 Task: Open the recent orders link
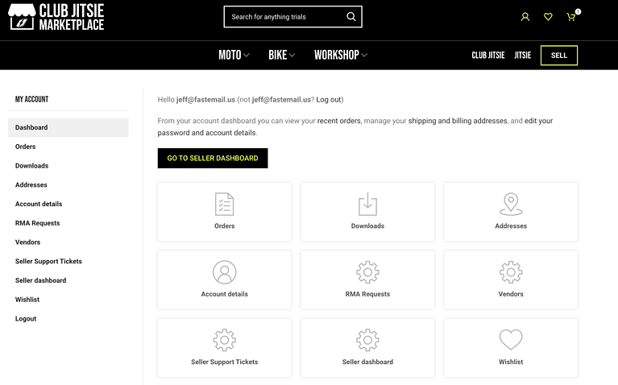pyautogui.click(x=338, y=121)
